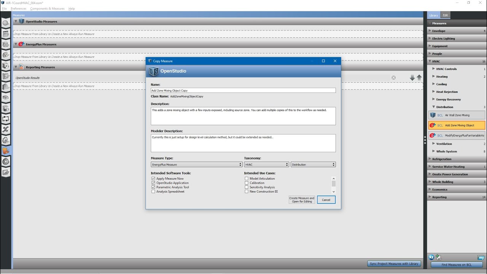Image resolution: width=487 pixels, height=274 pixels.
Task: Open the Help menu
Action: pos(72,8)
